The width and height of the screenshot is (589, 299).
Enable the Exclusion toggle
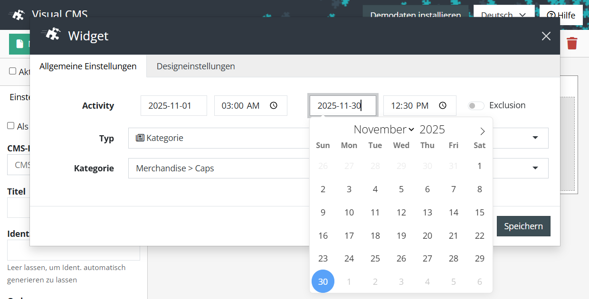pyautogui.click(x=475, y=105)
